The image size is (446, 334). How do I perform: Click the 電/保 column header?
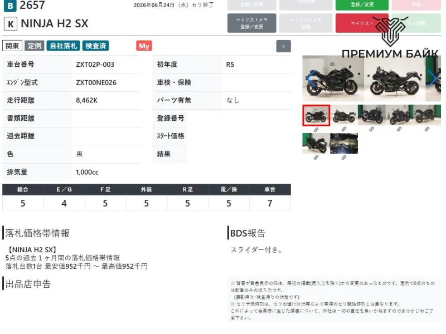(x=229, y=190)
